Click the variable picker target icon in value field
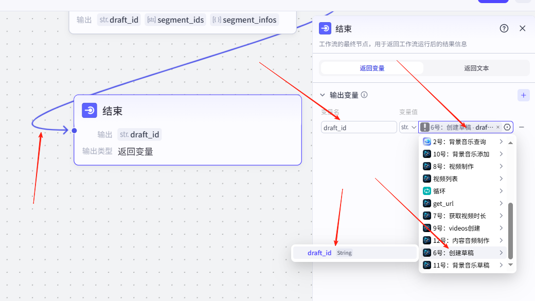 (x=507, y=127)
